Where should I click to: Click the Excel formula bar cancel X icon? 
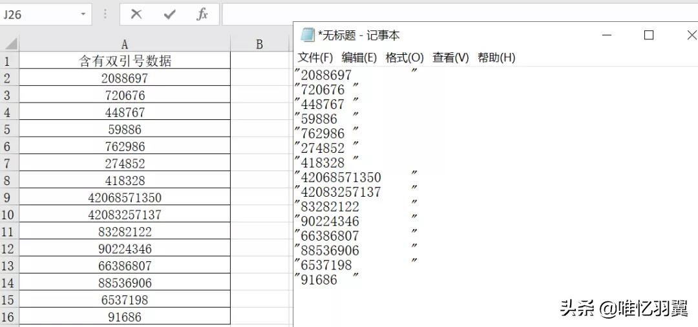[x=136, y=15]
